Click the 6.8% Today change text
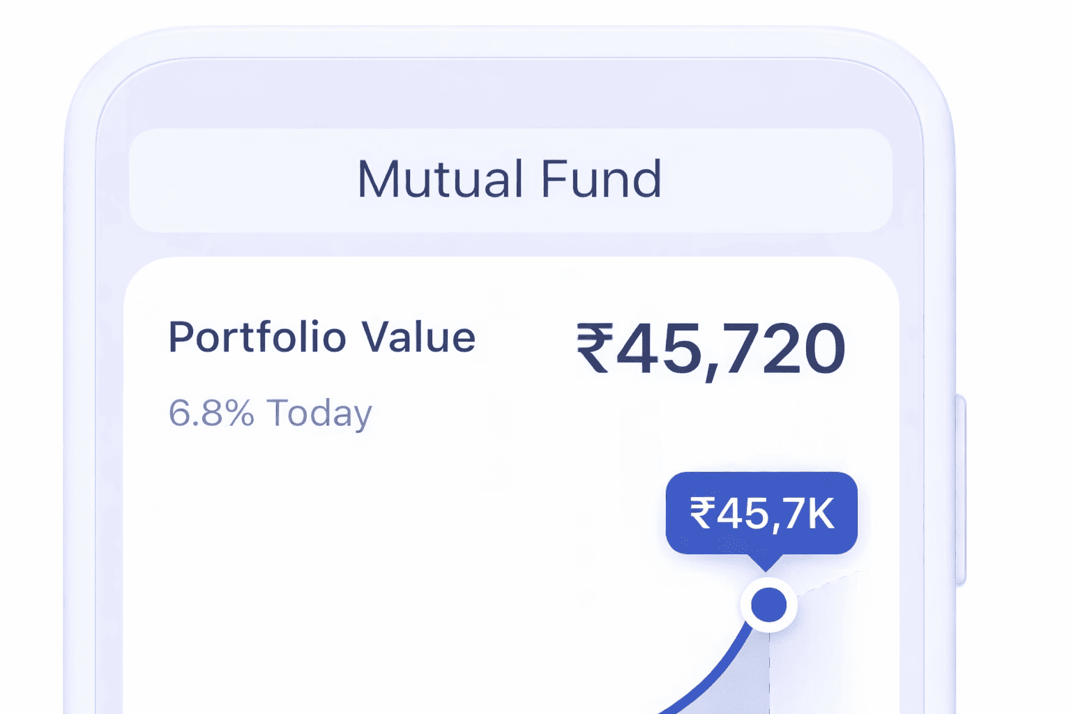Image resolution: width=1071 pixels, height=714 pixels. click(x=270, y=413)
